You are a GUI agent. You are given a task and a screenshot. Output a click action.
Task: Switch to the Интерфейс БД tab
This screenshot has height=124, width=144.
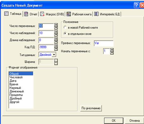[107, 14]
